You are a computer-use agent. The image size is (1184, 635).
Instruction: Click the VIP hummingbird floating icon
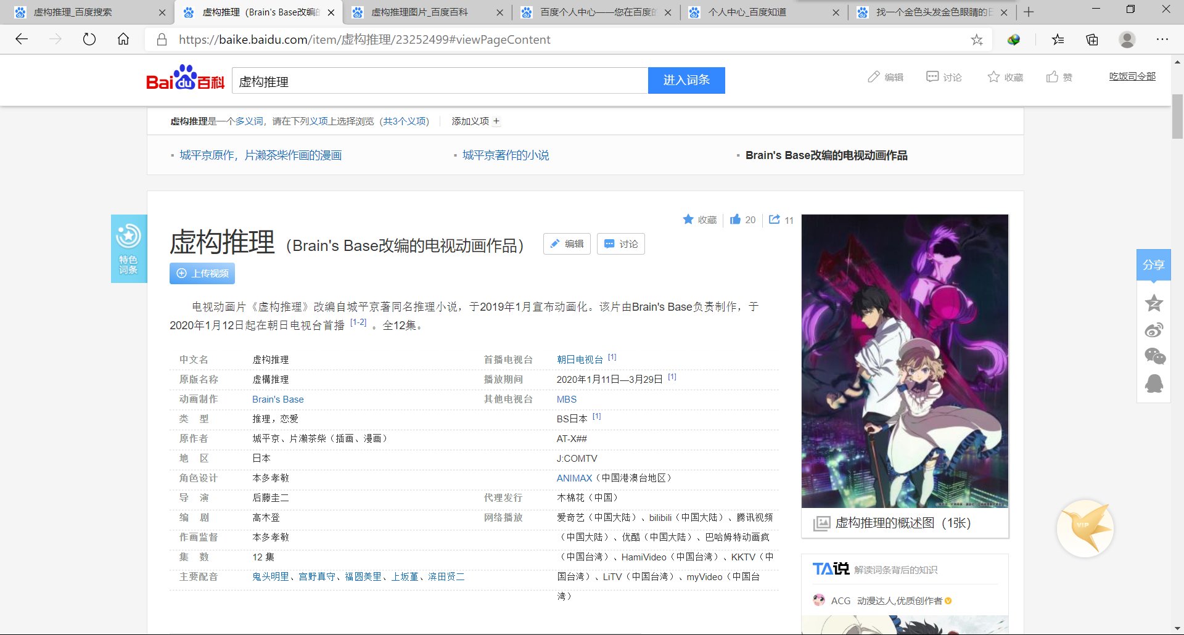pos(1087,527)
